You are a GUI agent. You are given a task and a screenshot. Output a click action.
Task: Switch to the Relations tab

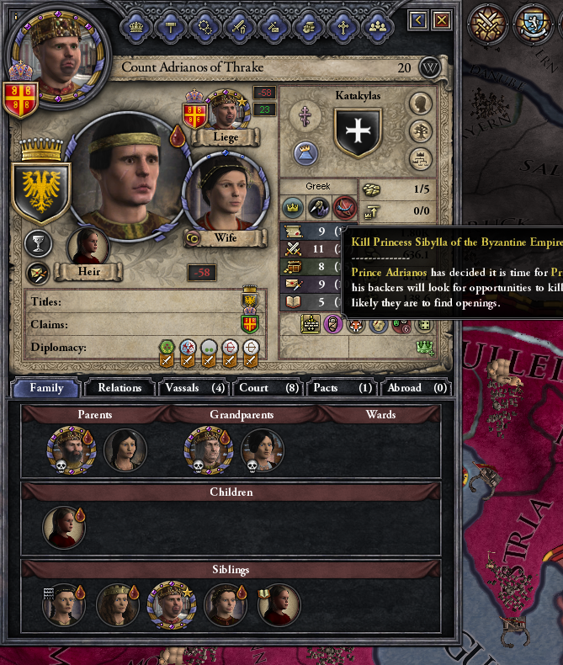click(120, 388)
